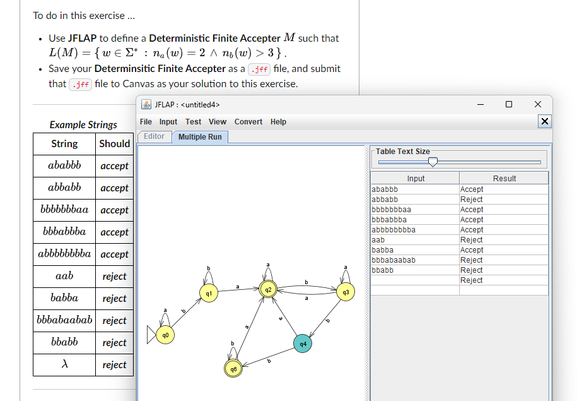Switch to the Editor tab
This screenshot has height=401, width=577.
click(x=154, y=136)
